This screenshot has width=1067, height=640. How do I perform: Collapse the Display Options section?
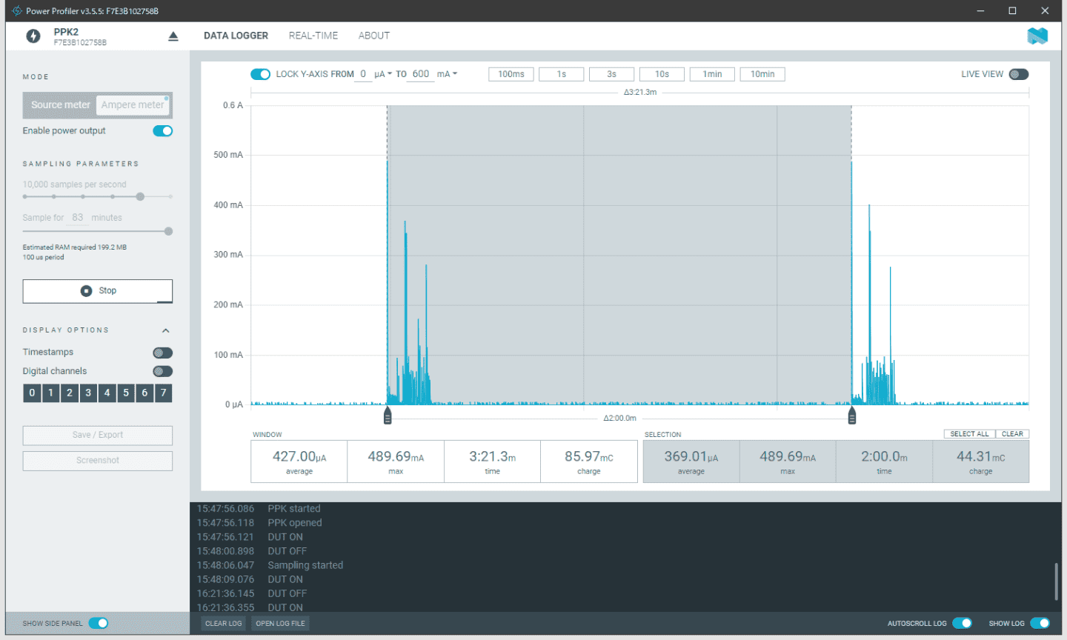166,330
